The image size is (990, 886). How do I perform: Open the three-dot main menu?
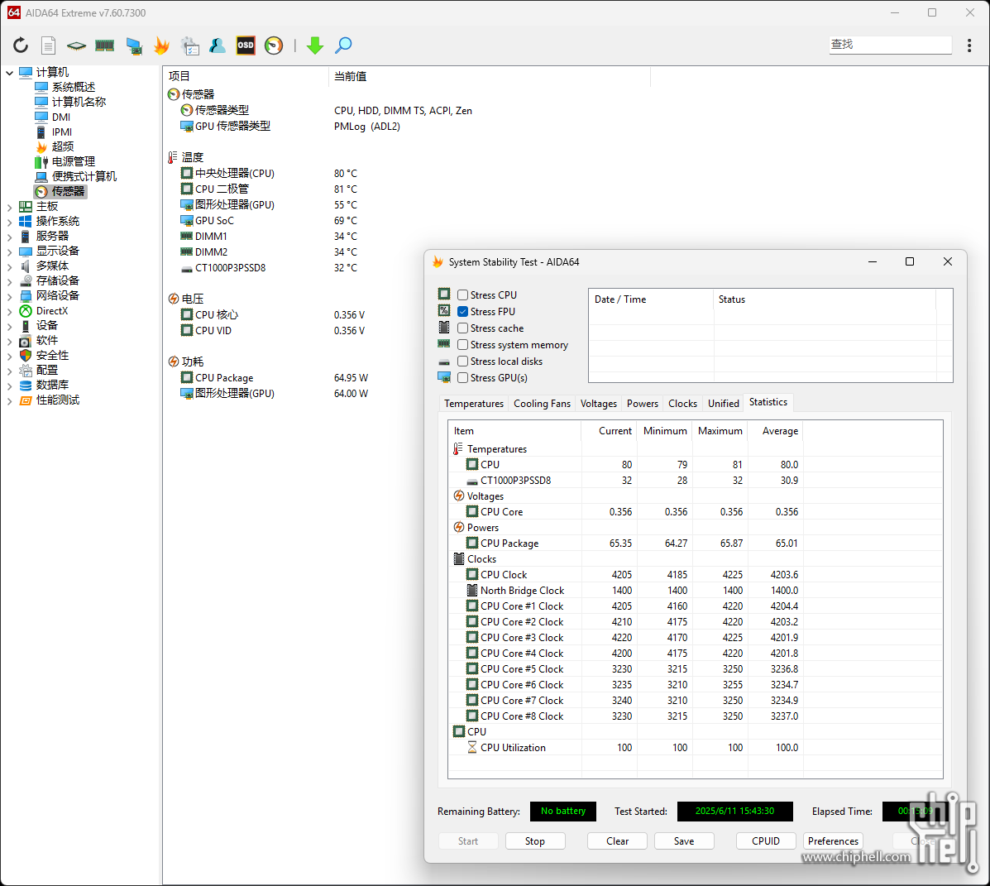pyautogui.click(x=969, y=45)
